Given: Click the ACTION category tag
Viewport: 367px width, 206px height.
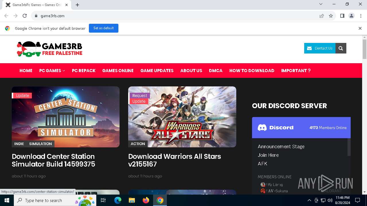Looking at the screenshot, I should click(x=138, y=144).
